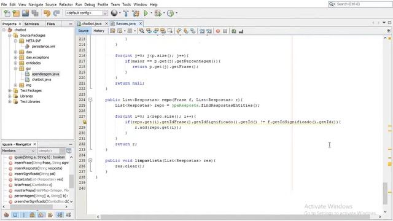Image resolution: width=393 pixels, height=221 pixels.
Task: Expand the Libraries node
Action: click(x=10, y=96)
